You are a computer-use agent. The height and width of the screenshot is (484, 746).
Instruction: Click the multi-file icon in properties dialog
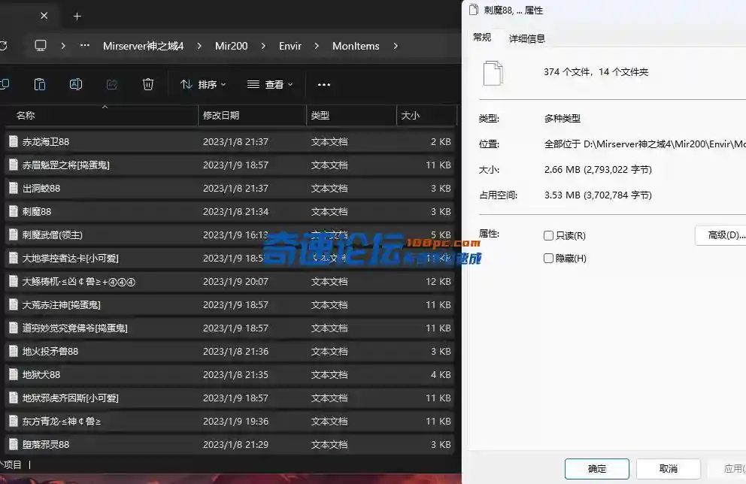click(493, 73)
